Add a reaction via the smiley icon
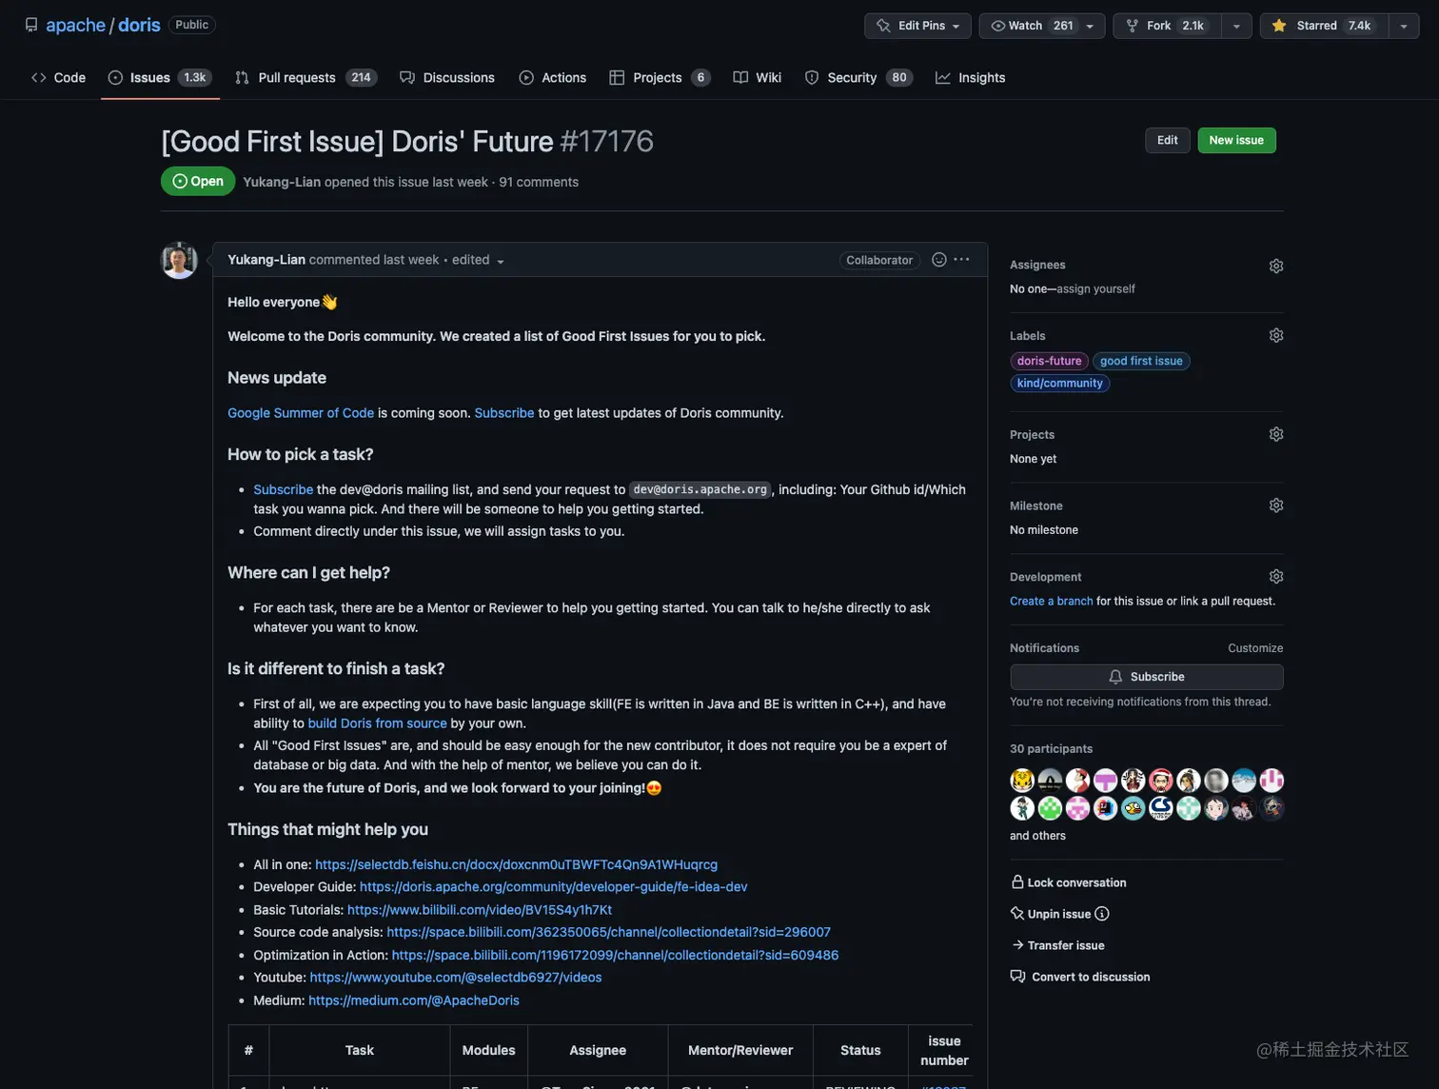 tap(939, 260)
